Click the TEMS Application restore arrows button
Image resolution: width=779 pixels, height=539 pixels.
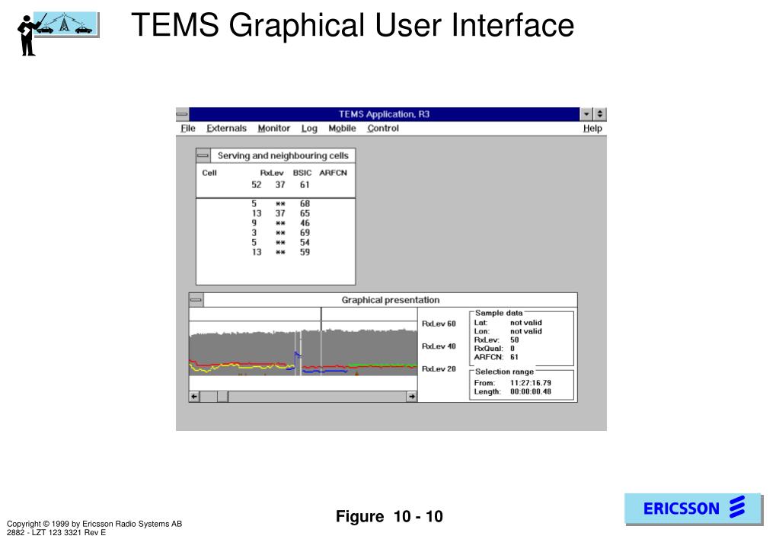coord(599,114)
